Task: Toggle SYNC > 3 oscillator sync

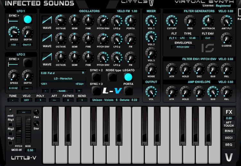Action: coord(96,91)
